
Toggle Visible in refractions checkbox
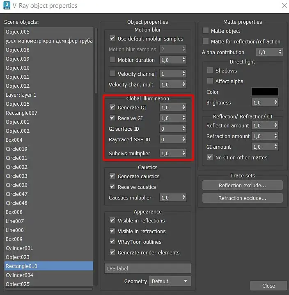[x=112, y=231]
